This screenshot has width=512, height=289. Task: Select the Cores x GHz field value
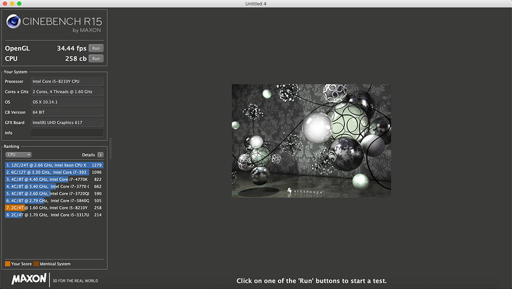tap(67, 92)
